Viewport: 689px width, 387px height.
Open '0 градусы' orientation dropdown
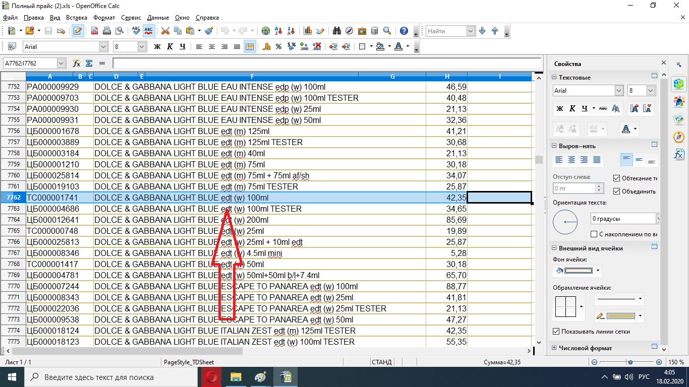click(x=658, y=219)
